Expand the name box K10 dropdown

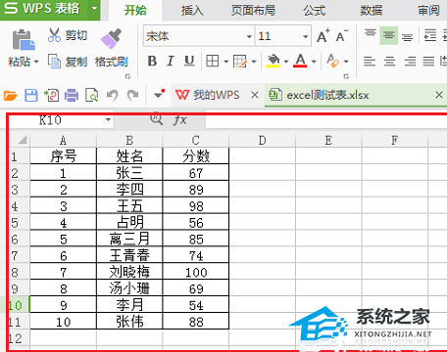pos(108,120)
